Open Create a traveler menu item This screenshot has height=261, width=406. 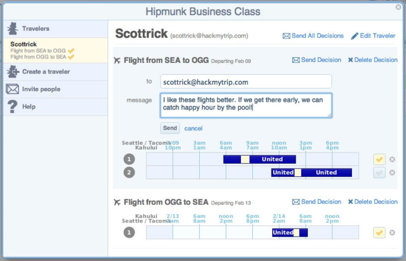pyautogui.click(x=56, y=72)
